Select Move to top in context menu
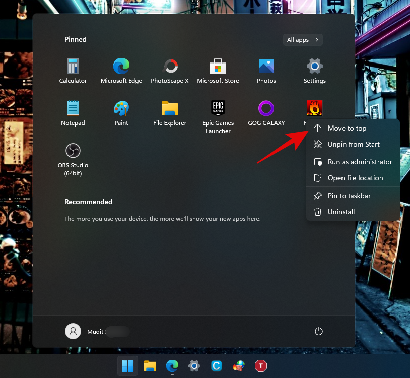Viewport: 410px width, 378px height. 347,128
